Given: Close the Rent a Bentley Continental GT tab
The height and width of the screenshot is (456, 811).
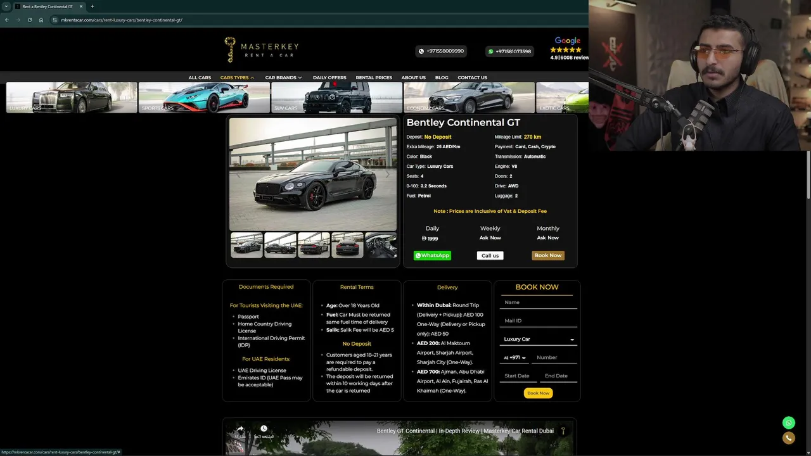Looking at the screenshot, I should [x=81, y=6].
